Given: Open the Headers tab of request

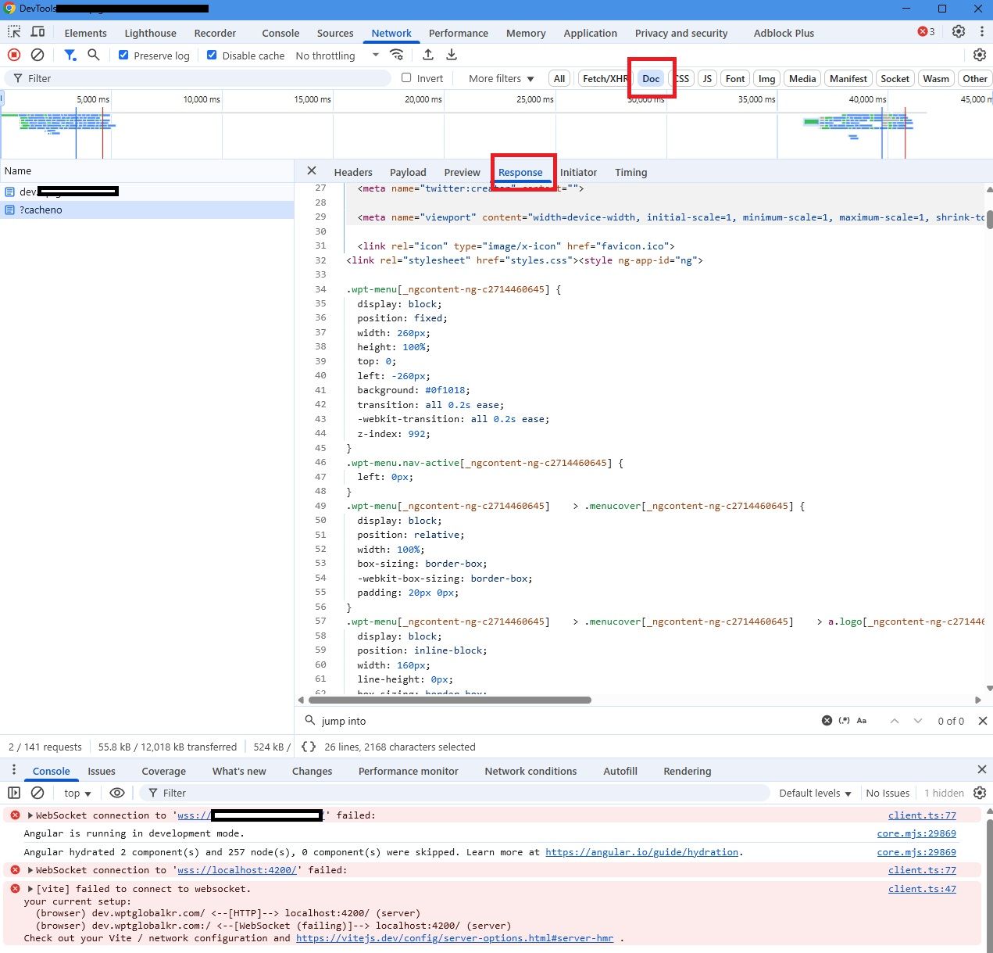Looking at the screenshot, I should pyautogui.click(x=353, y=172).
